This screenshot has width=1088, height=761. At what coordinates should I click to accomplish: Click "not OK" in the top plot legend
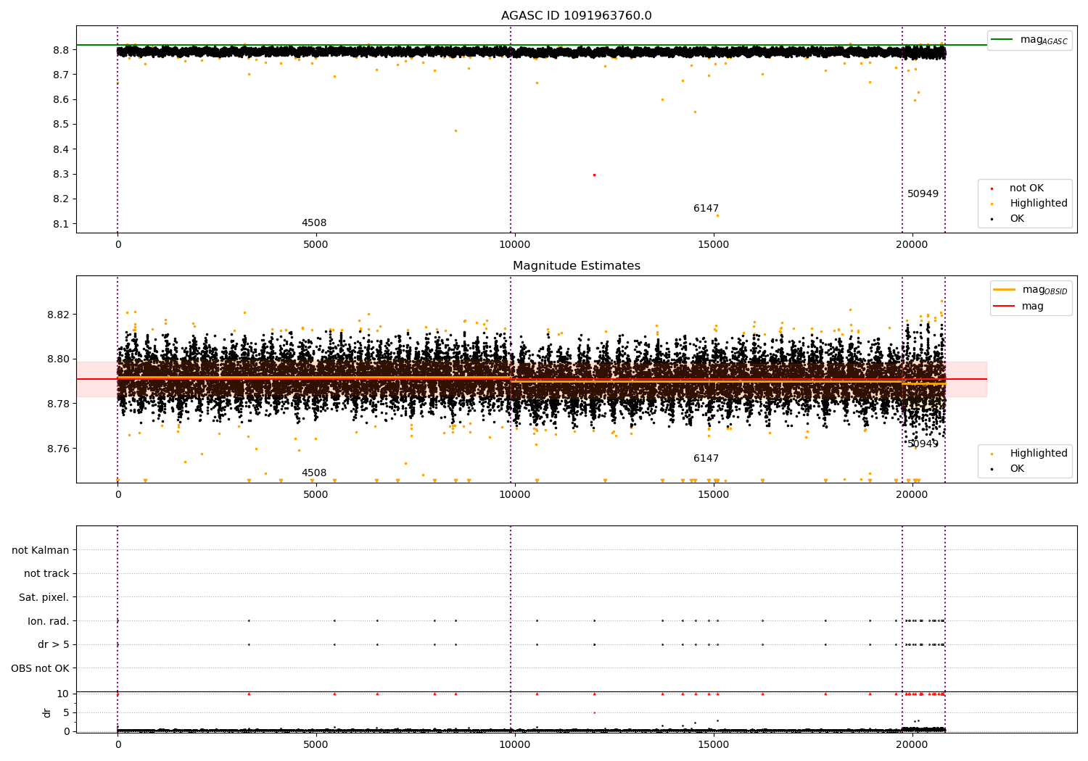tap(1026, 188)
